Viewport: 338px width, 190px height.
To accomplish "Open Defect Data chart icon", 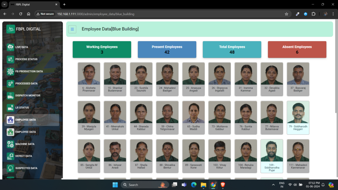I will click(x=10, y=156).
